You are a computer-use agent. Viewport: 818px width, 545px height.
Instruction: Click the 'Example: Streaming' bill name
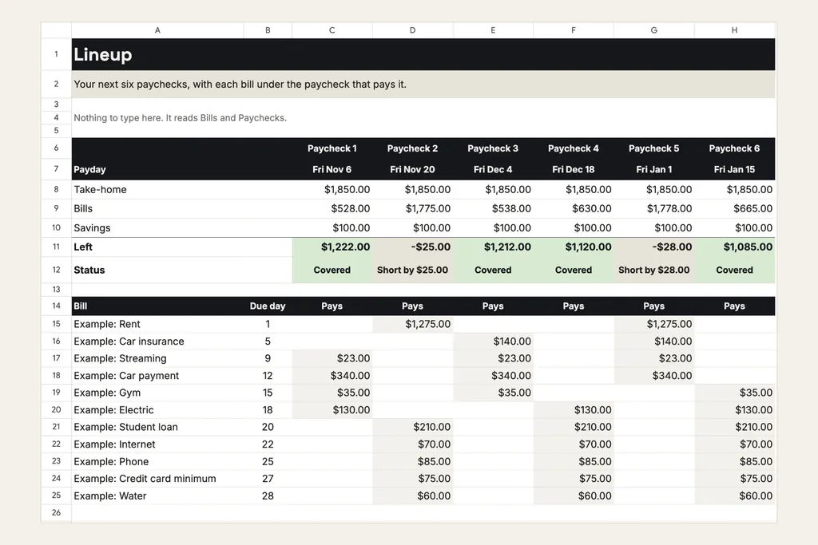120,358
